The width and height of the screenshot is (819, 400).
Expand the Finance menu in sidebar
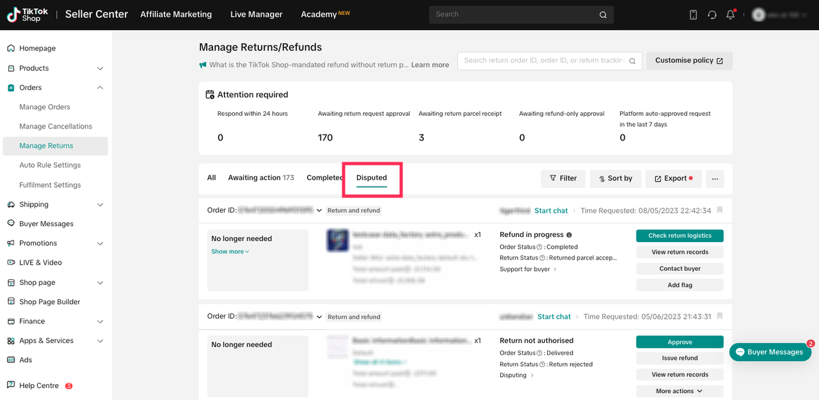pos(100,321)
